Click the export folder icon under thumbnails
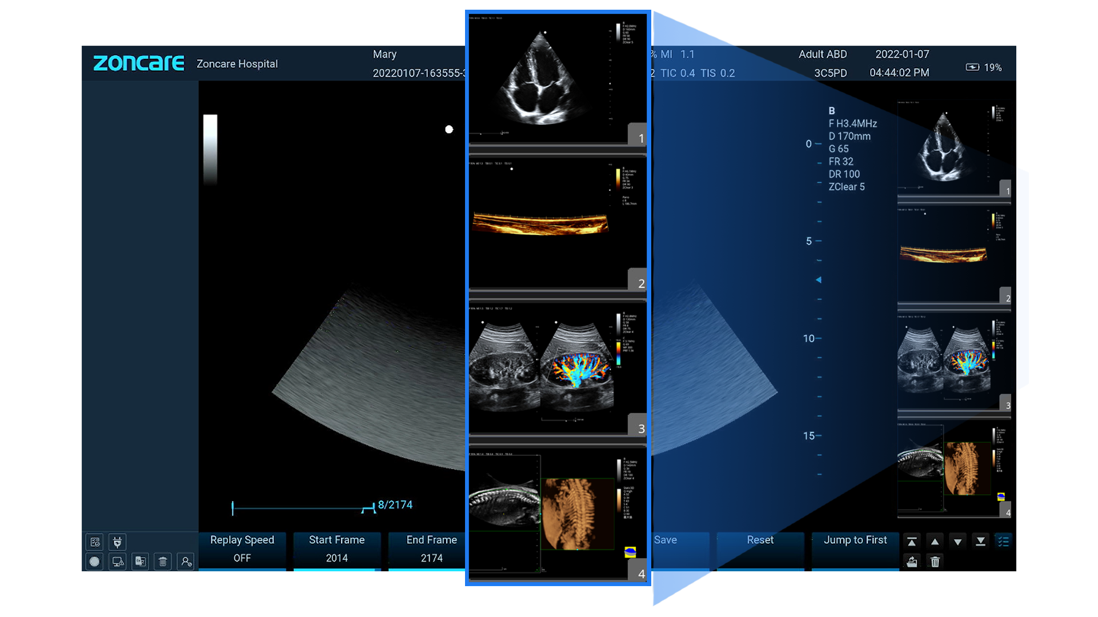This screenshot has width=1098, height=617. coord(912,562)
